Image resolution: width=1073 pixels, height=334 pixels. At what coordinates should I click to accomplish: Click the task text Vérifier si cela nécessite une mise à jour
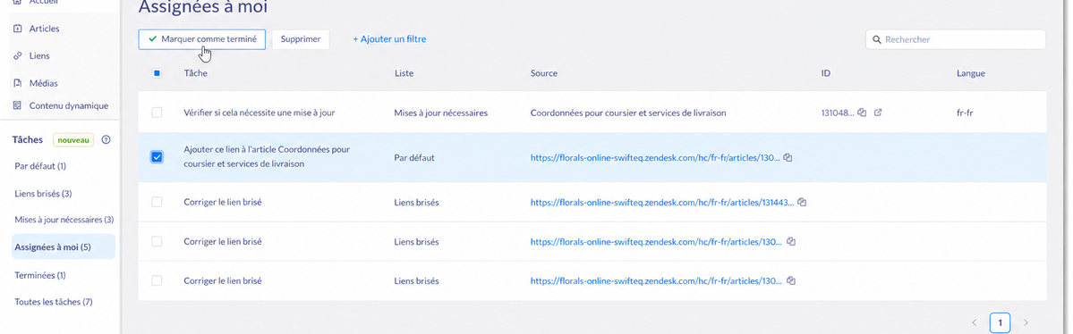pos(260,113)
